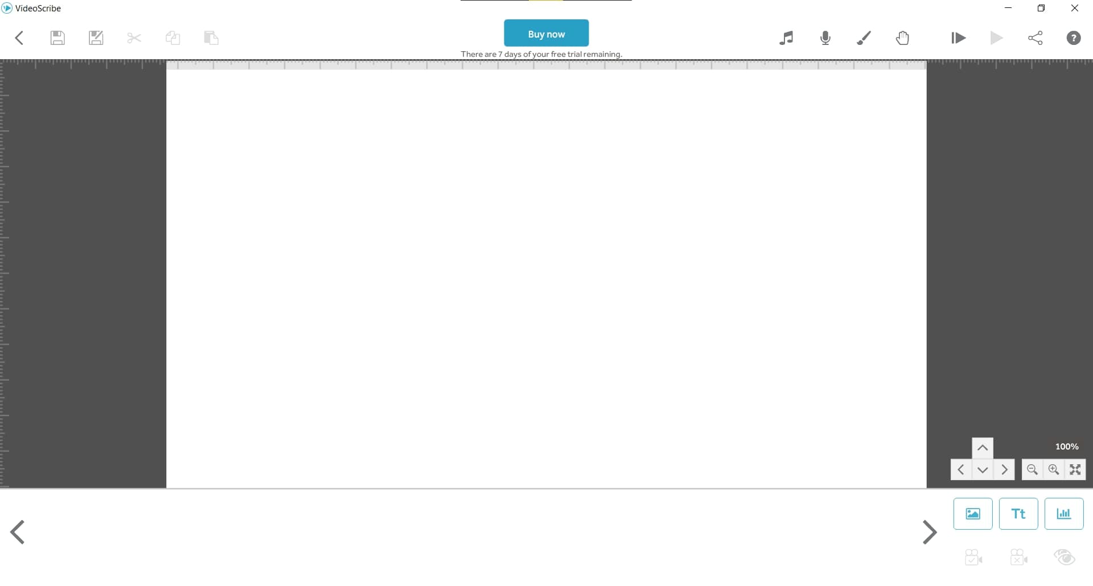The width and height of the screenshot is (1093, 586).
Task: Fit canvas to screen with expand icon
Action: (x=1075, y=470)
